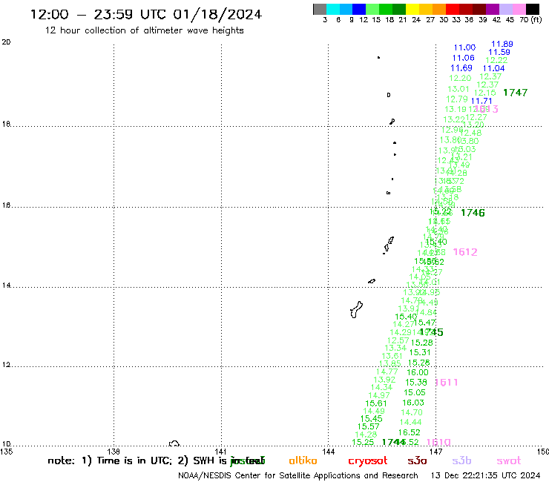Click the pink time marker 1612
Screen dimensions: 549x482
[x=465, y=252]
